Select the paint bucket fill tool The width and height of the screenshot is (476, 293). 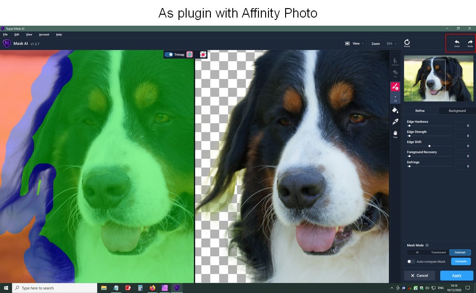point(395,110)
